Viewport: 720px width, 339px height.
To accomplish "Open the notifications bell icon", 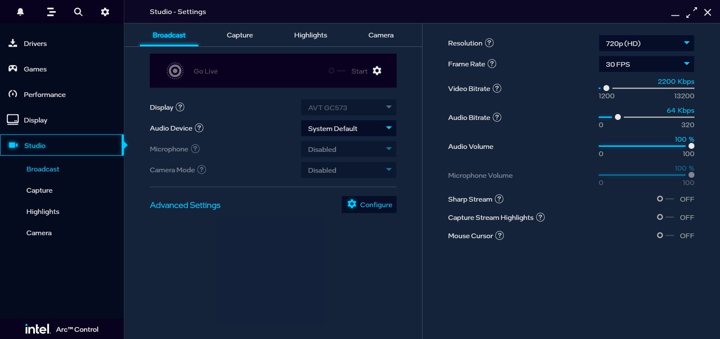I will [20, 12].
